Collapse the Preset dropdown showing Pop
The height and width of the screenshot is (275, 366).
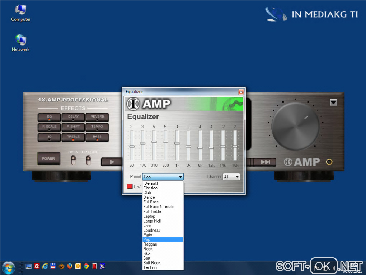point(163,177)
